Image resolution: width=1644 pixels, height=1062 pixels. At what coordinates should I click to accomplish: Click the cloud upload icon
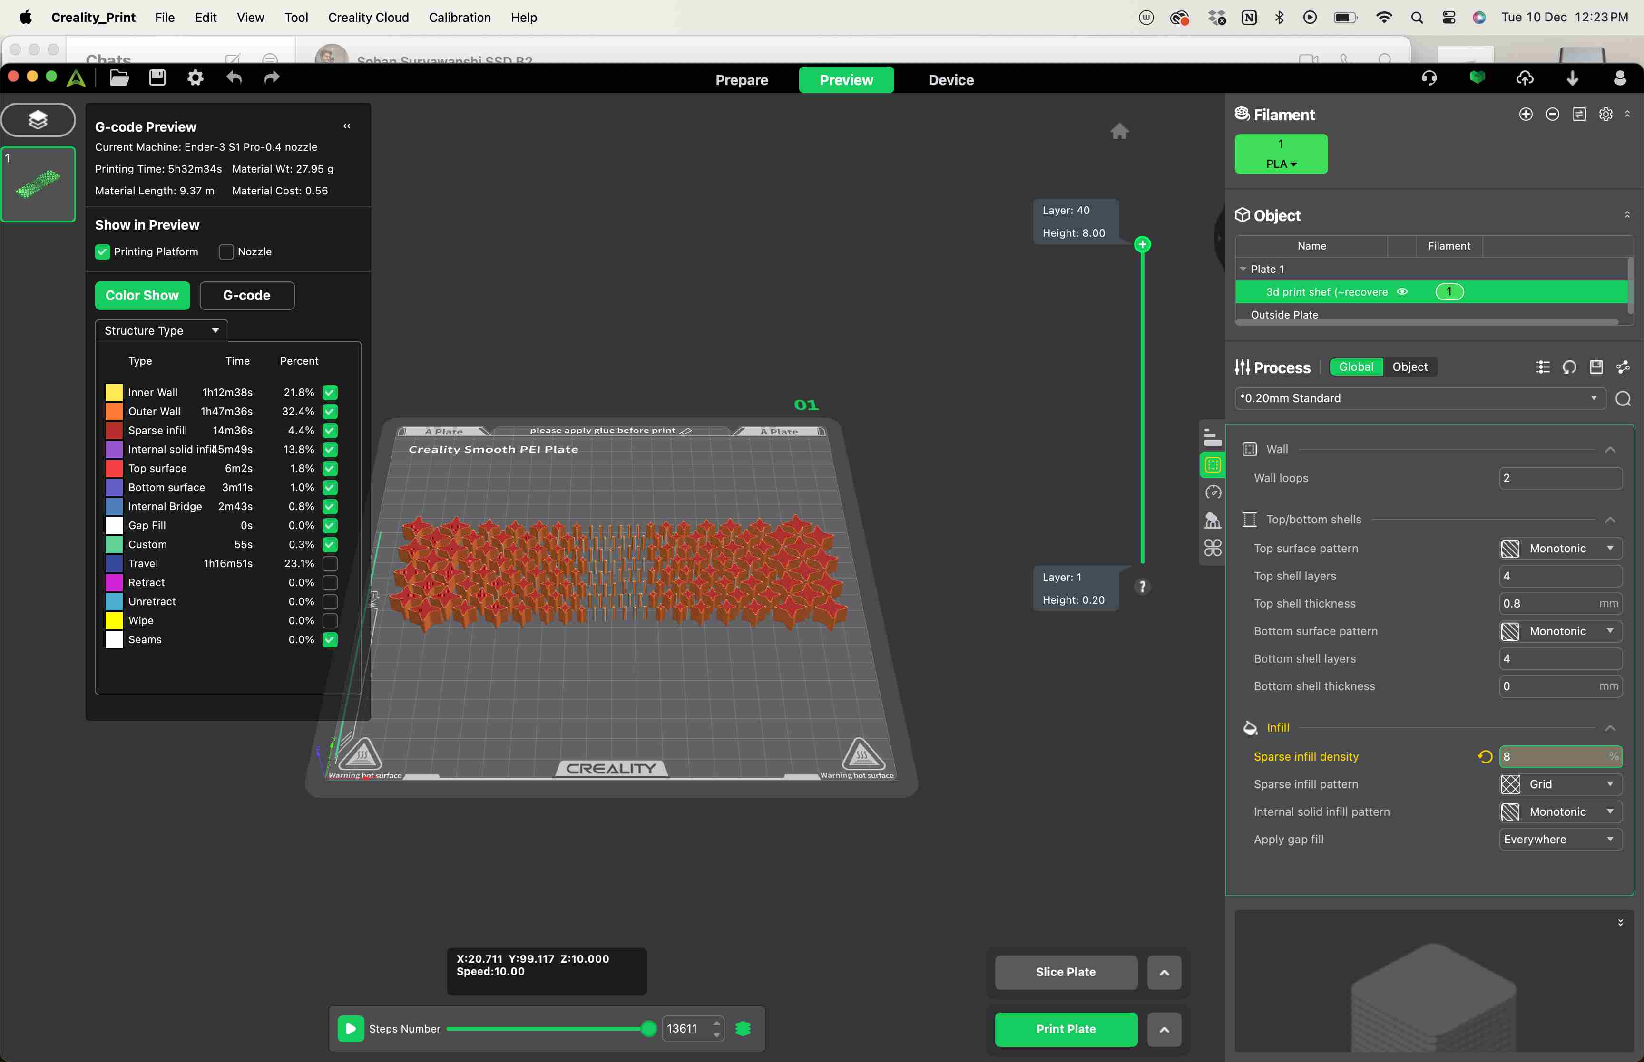(1525, 78)
